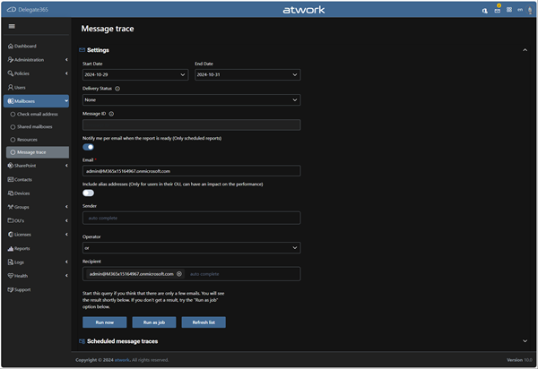Open Contacts in the sidebar

pos(20,179)
